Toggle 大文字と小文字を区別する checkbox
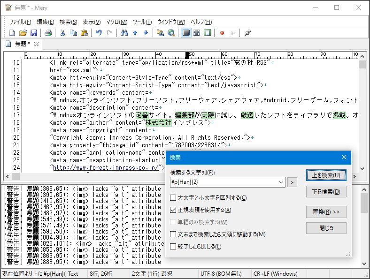 pyautogui.click(x=173, y=197)
